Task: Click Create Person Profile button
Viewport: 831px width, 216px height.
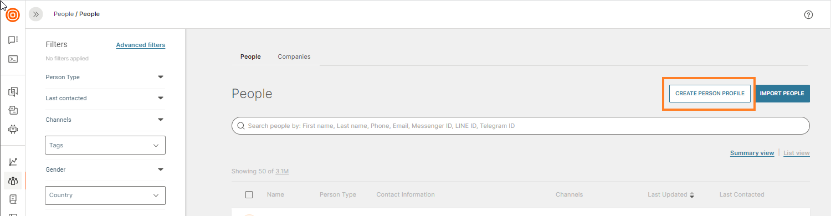Action: pos(710,94)
